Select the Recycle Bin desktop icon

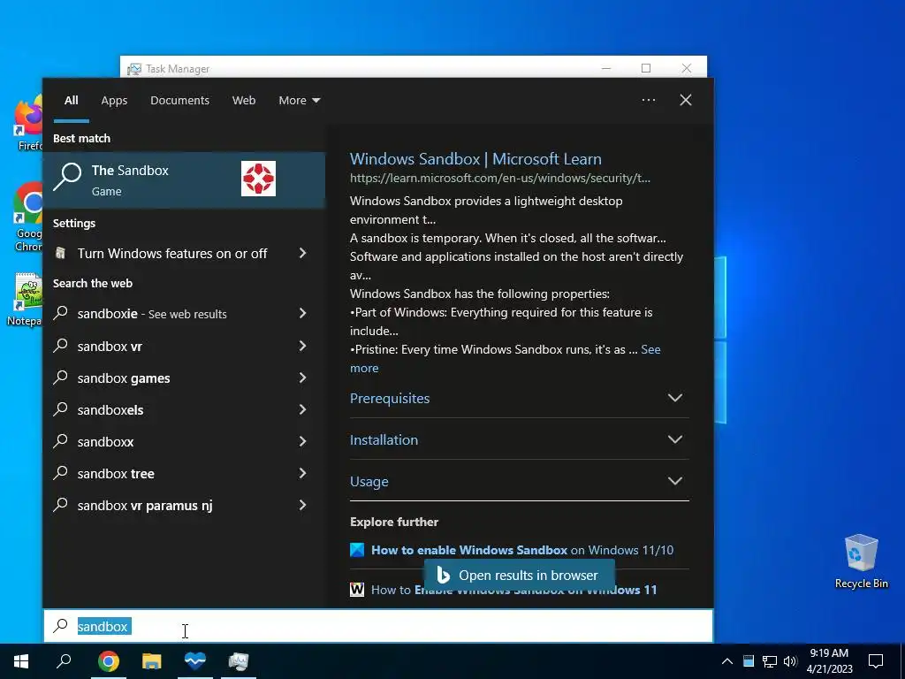pos(861,561)
